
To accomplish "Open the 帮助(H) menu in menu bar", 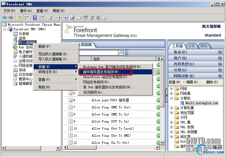I will pos(59,11).
